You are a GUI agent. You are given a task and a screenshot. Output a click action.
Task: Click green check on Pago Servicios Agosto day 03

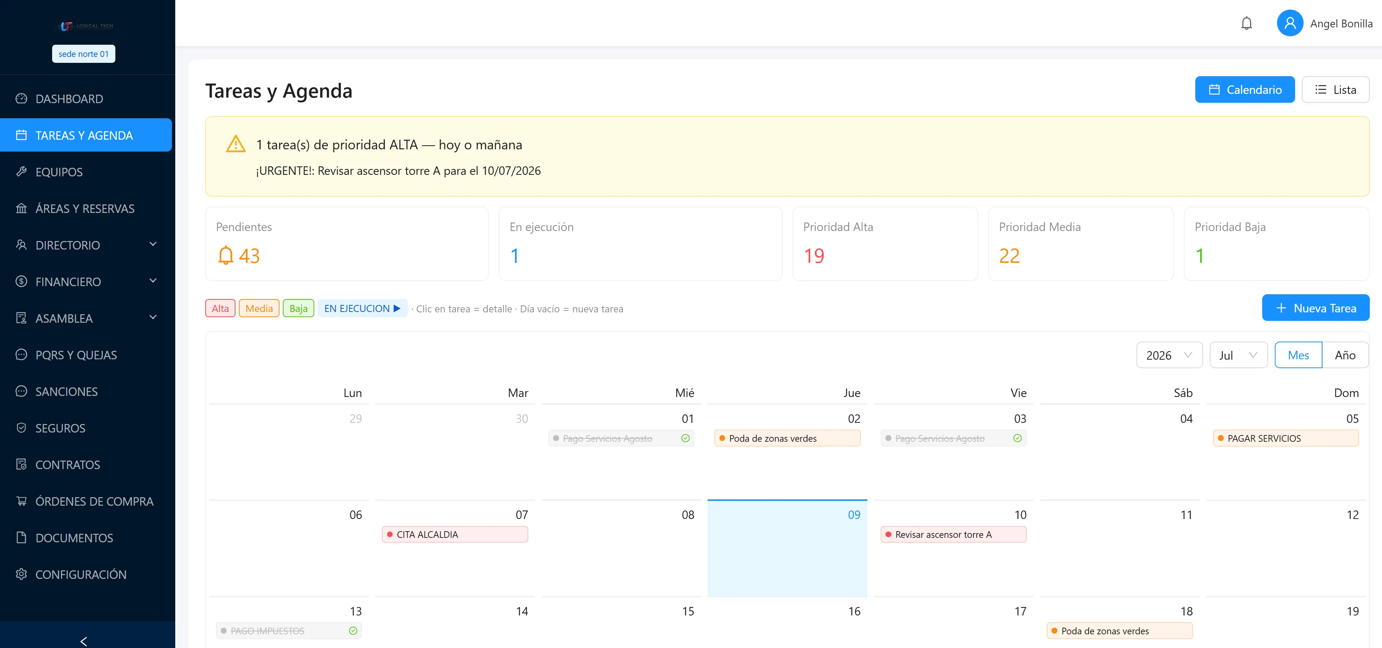click(x=1017, y=438)
